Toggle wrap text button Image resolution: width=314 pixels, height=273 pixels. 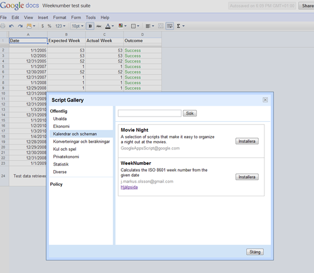coord(170,26)
